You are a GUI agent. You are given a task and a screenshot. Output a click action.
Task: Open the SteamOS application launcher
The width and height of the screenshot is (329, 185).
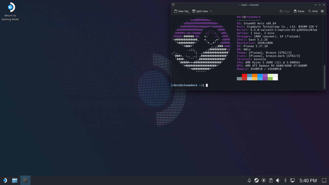pyautogui.click(x=5, y=180)
